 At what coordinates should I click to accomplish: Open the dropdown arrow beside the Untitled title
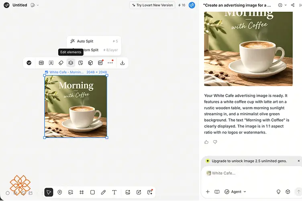(38, 5)
